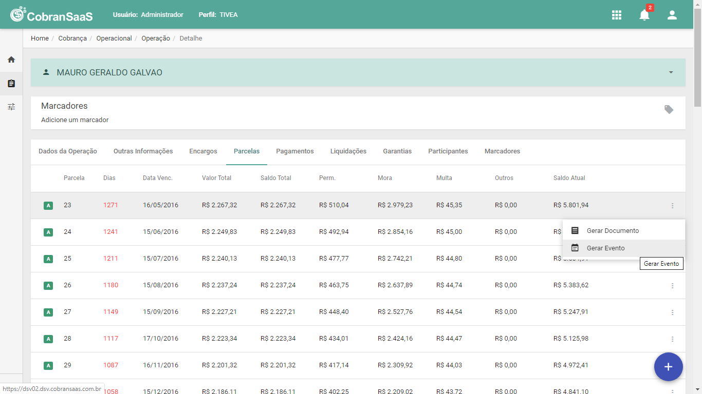Switch to Marcadores tab
The height and width of the screenshot is (394, 702).
point(502,151)
